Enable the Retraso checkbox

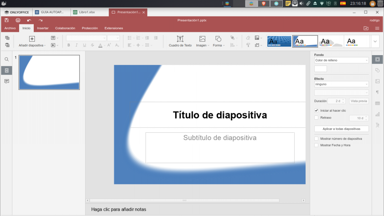[316, 118]
